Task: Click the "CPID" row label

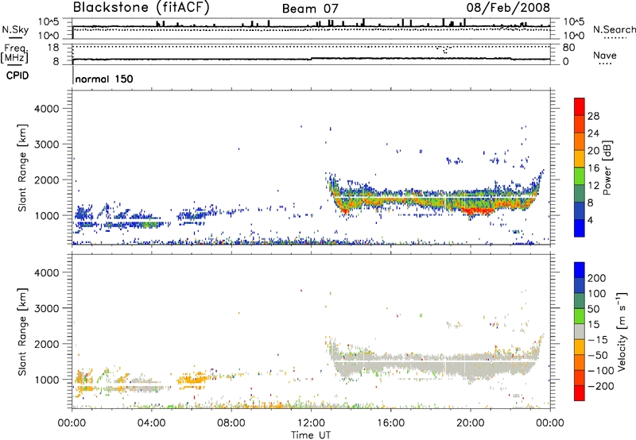Action: click(x=17, y=75)
